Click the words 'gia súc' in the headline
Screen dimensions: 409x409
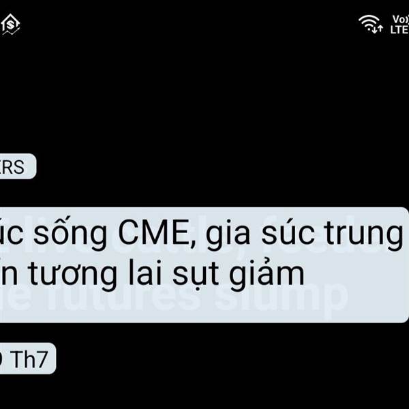click(x=260, y=232)
